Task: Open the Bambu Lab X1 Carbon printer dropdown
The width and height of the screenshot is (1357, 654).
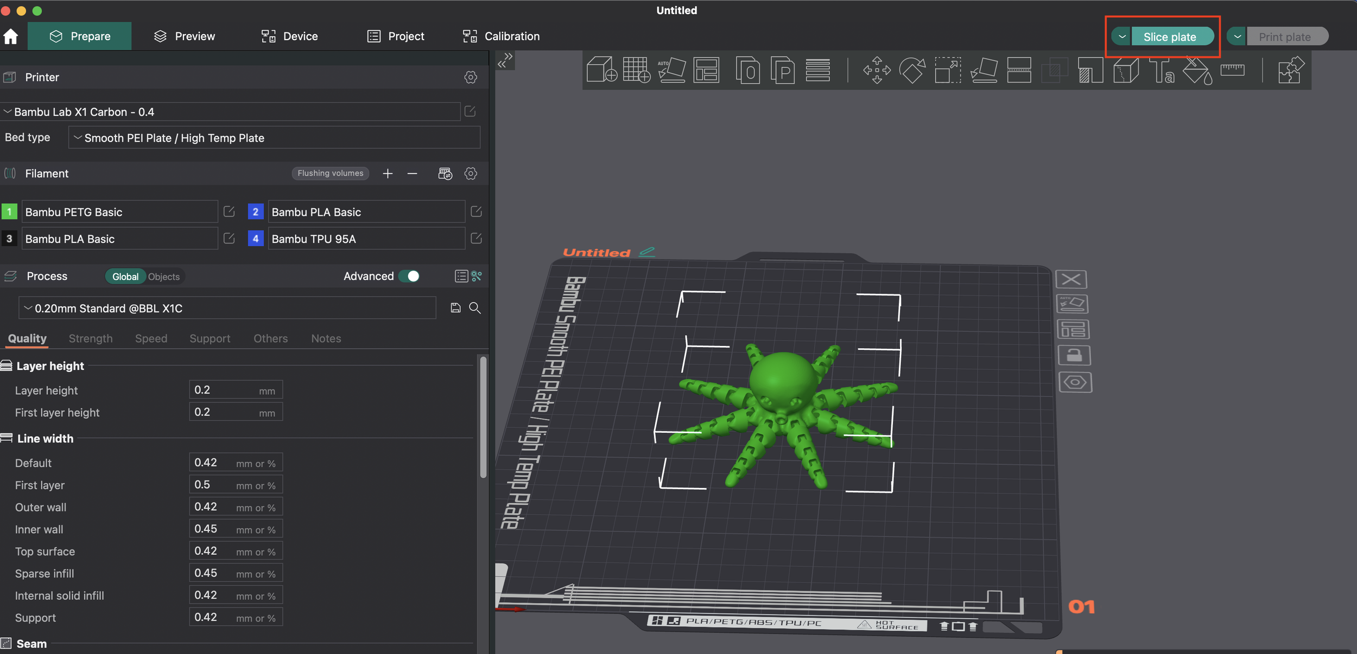Action: click(231, 112)
